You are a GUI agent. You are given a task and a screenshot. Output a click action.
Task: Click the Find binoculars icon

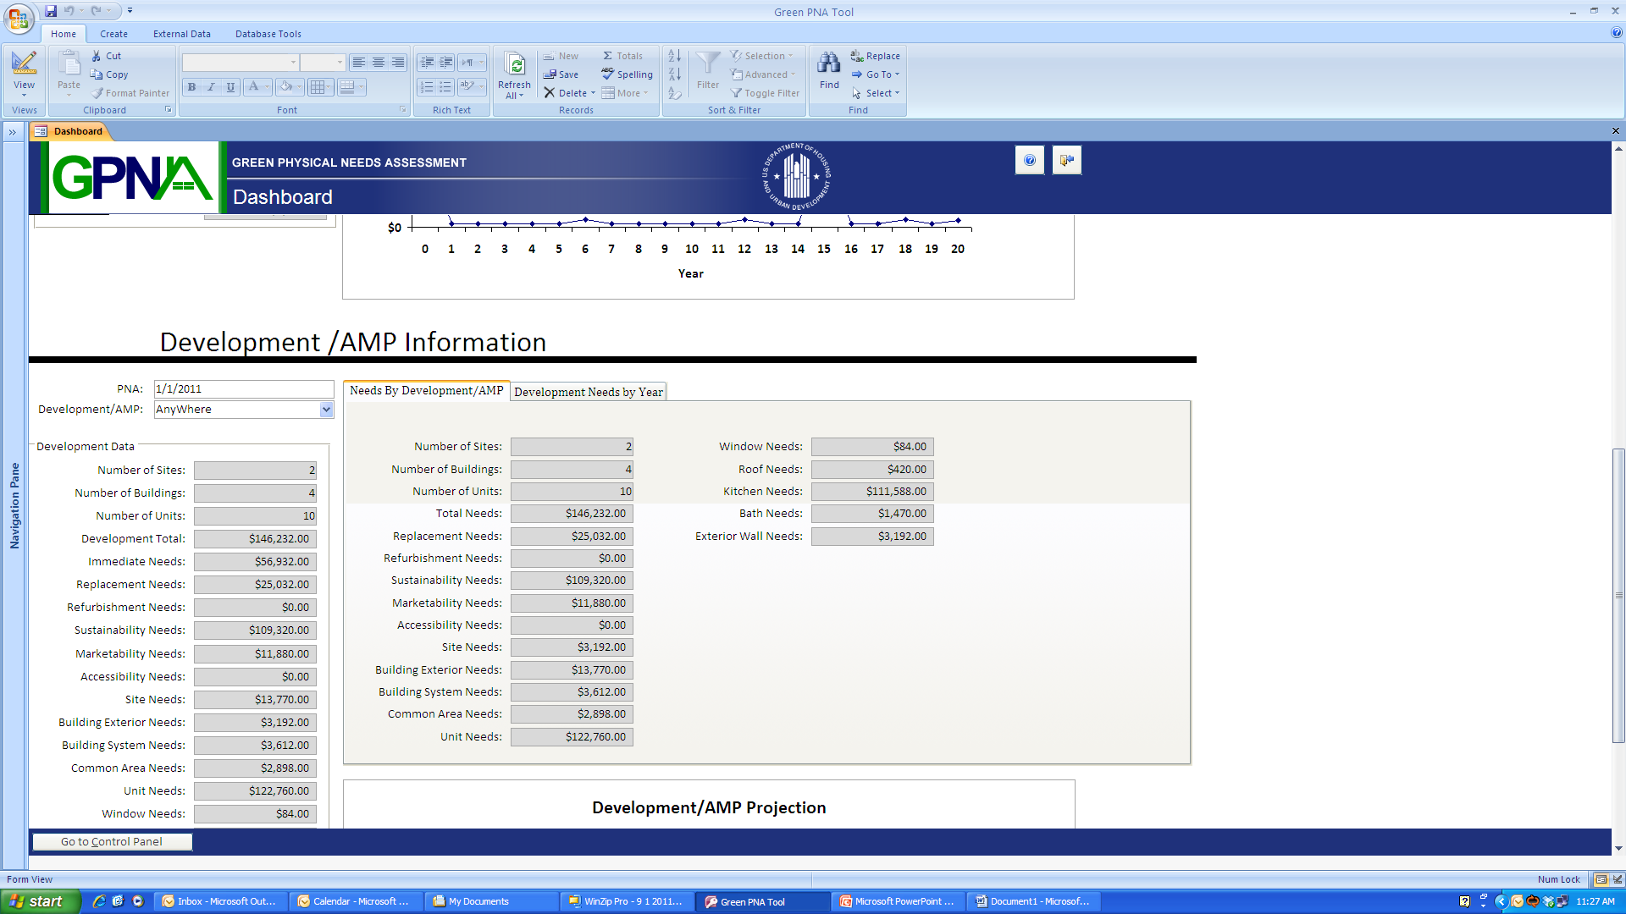(x=828, y=63)
